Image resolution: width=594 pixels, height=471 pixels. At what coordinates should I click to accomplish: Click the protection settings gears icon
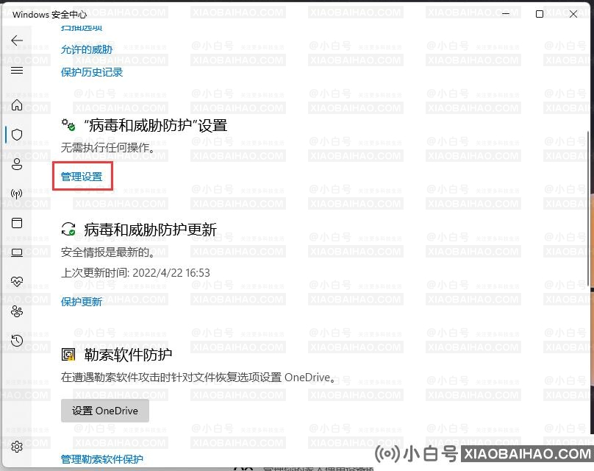68,125
